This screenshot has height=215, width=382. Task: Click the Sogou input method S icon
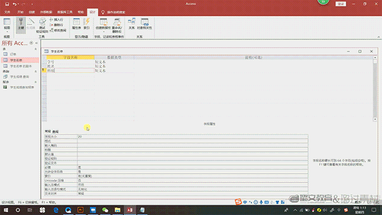pyautogui.click(x=238, y=202)
